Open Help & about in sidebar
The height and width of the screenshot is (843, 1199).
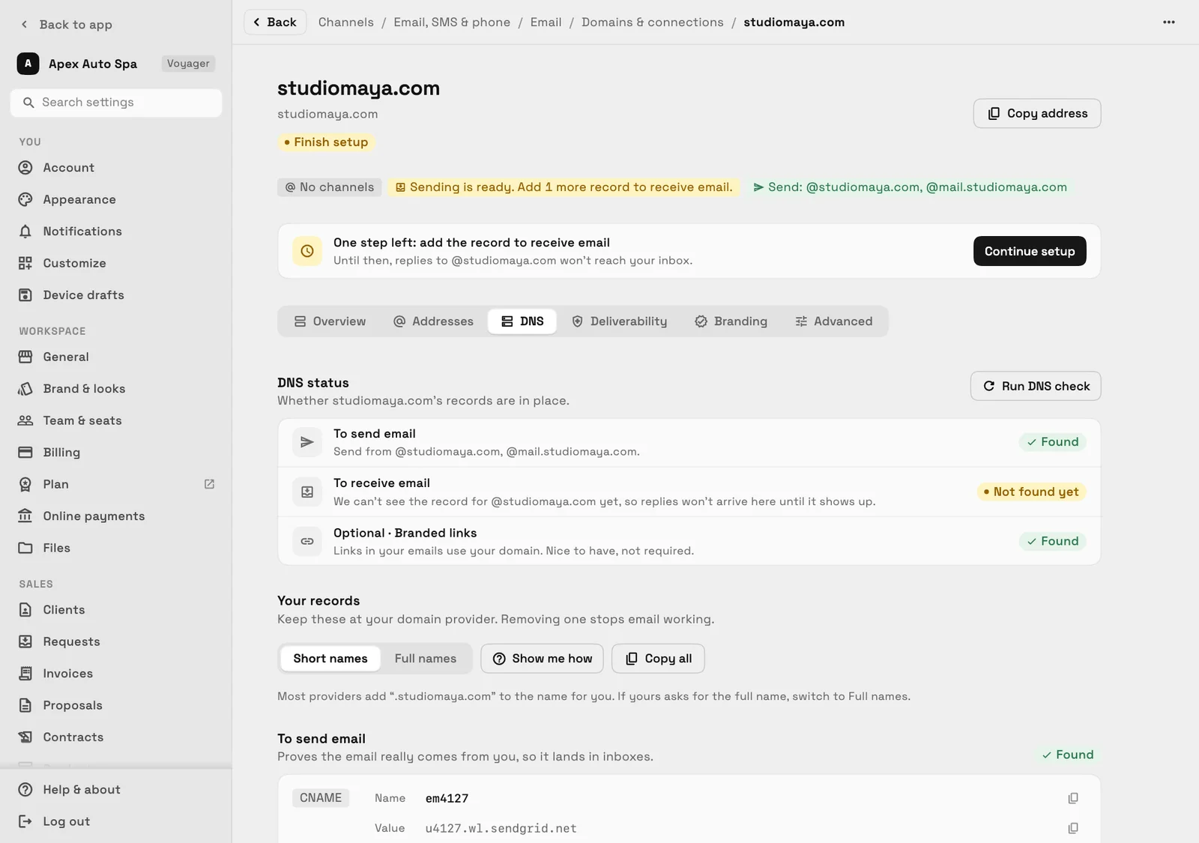(x=116, y=790)
